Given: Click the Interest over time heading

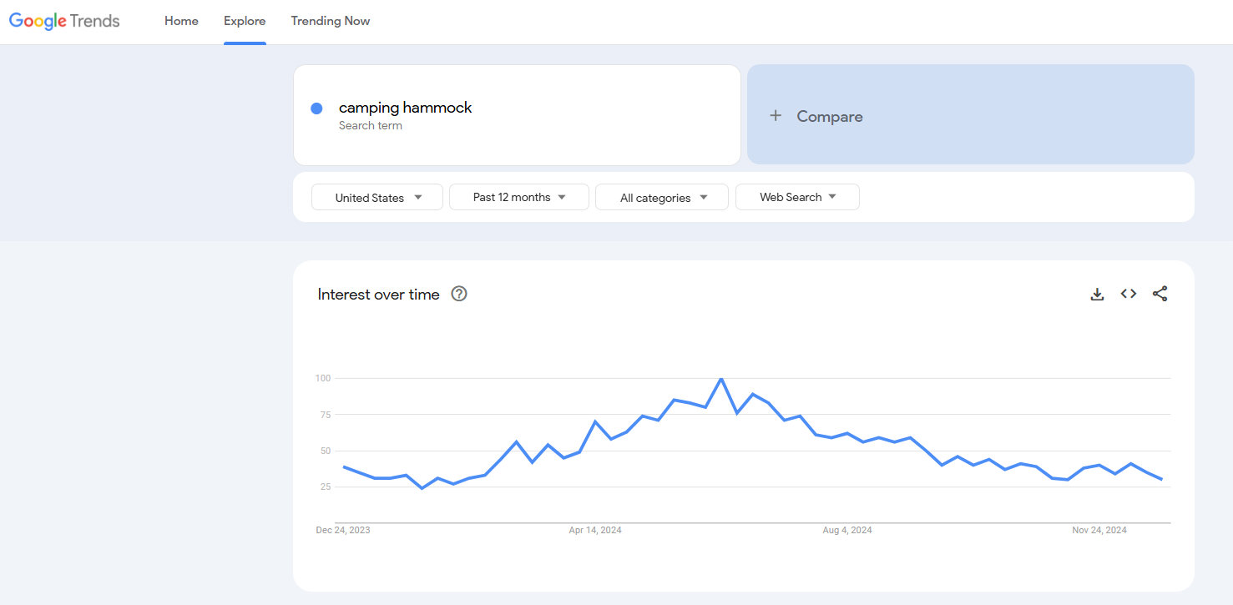Looking at the screenshot, I should (x=378, y=295).
